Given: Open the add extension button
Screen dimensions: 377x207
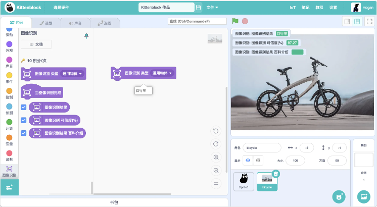Looking at the screenshot, I should point(9,187).
